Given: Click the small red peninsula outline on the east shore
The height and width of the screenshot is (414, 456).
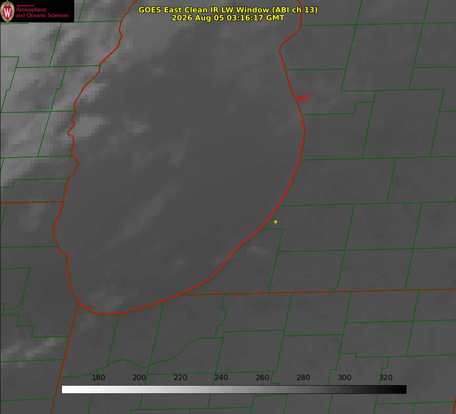Looking at the screenshot, I should [303, 98].
